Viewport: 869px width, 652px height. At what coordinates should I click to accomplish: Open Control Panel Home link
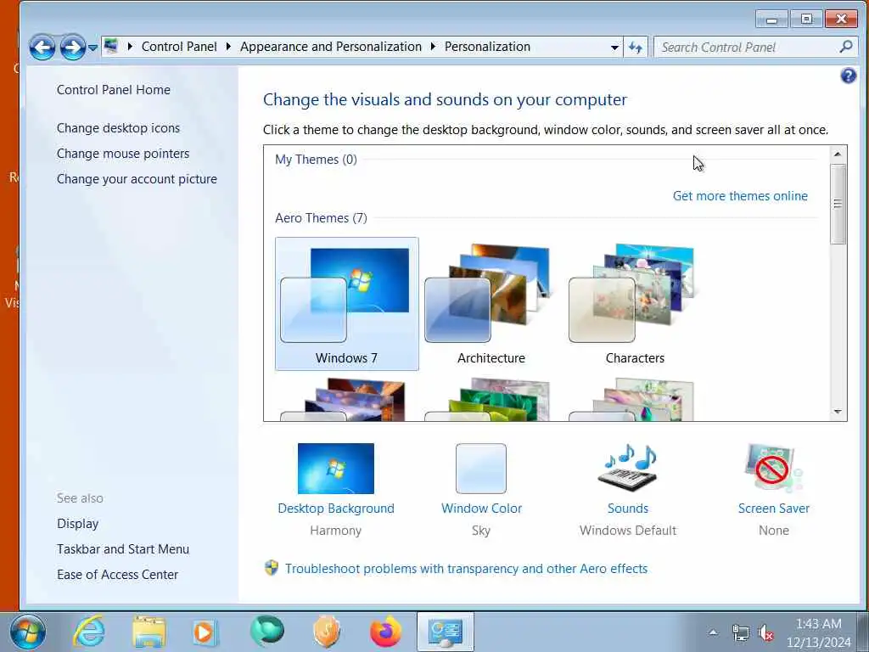pos(114,90)
